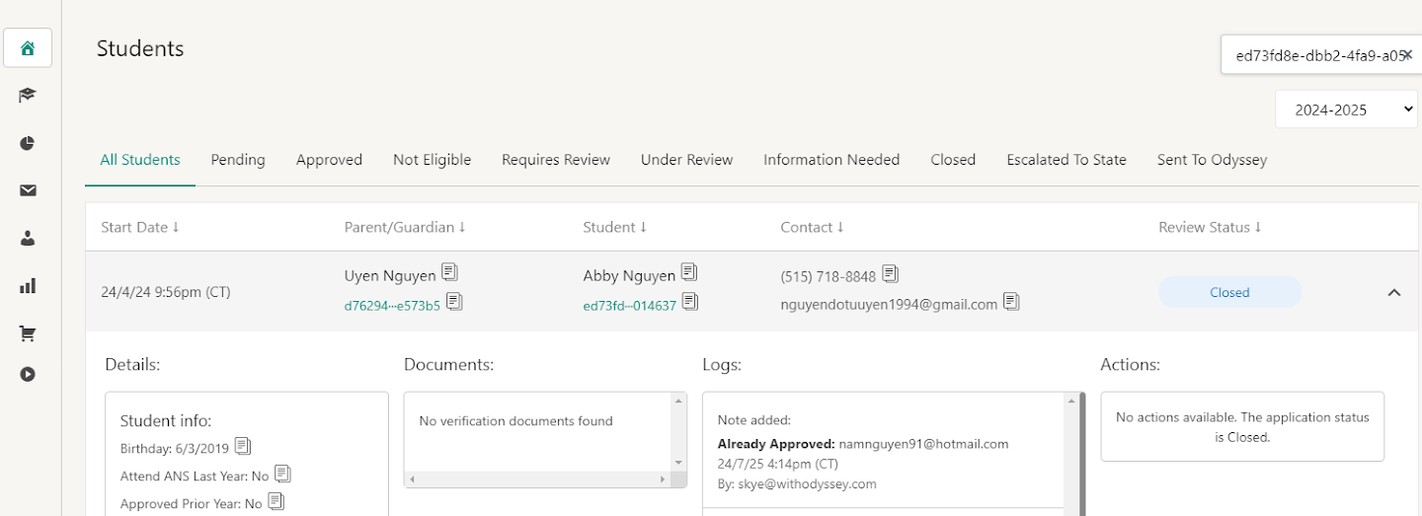The image size is (1422, 516).
Task: Switch to the Requires Review tab
Action: point(556,160)
